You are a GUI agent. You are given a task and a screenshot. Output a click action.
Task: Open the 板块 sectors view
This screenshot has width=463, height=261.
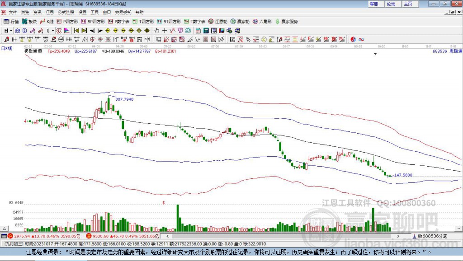click(x=29, y=21)
